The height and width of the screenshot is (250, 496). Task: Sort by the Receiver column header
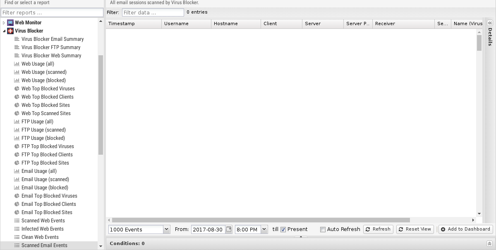click(404, 24)
